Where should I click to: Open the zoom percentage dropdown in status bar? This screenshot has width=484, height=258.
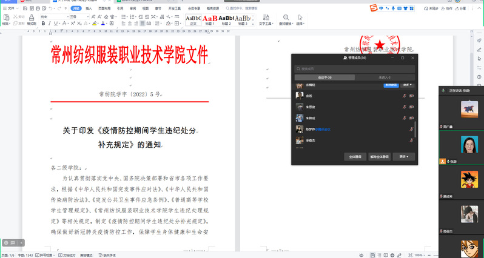pyautogui.click(x=423, y=255)
